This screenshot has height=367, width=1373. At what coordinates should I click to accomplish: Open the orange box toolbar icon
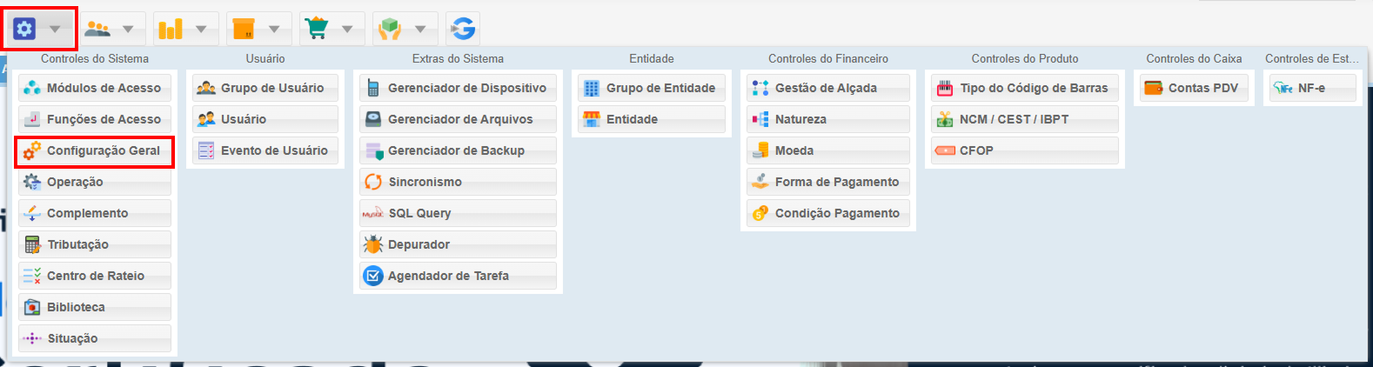[x=244, y=29]
